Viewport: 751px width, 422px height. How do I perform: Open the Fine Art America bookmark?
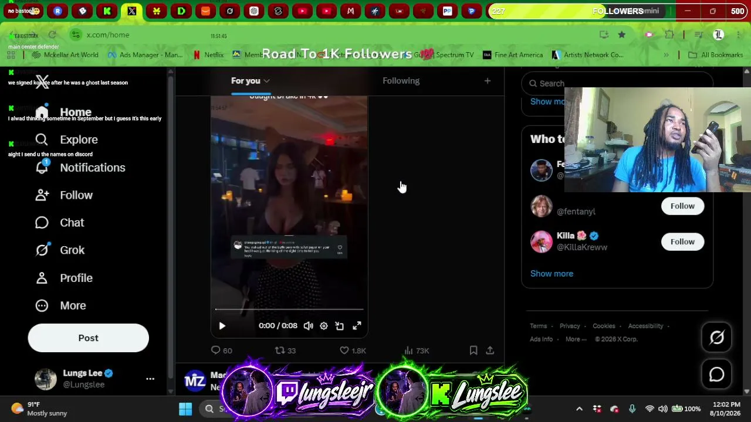point(513,55)
